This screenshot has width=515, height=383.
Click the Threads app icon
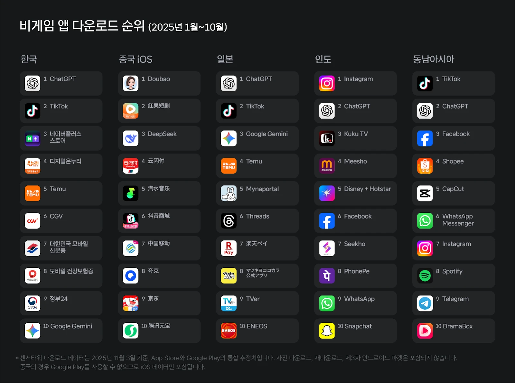click(x=229, y=221)
